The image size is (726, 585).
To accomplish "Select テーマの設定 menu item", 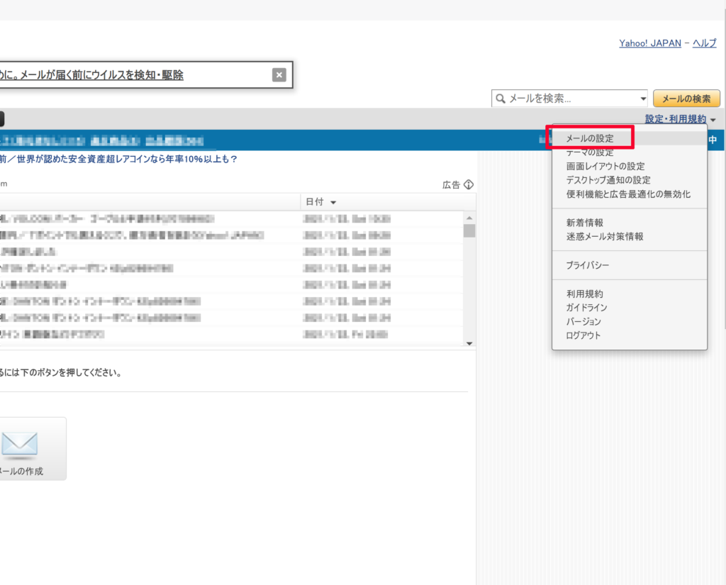I will coord(590,152).
